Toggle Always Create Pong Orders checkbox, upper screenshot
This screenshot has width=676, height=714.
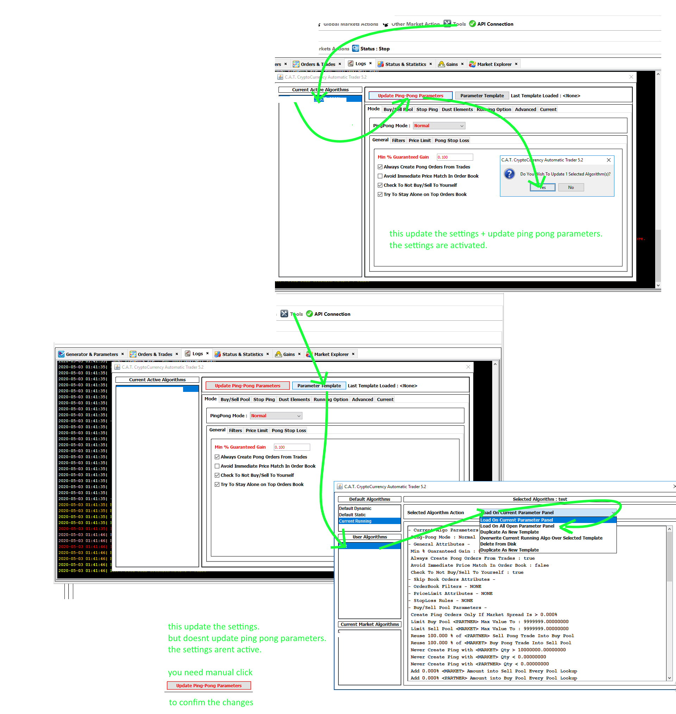tap(380, 167)
